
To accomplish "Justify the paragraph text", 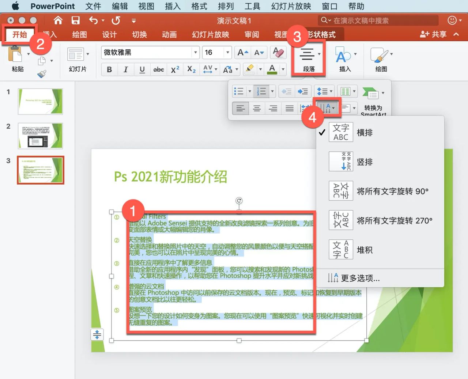I will [x=290, y=108].
